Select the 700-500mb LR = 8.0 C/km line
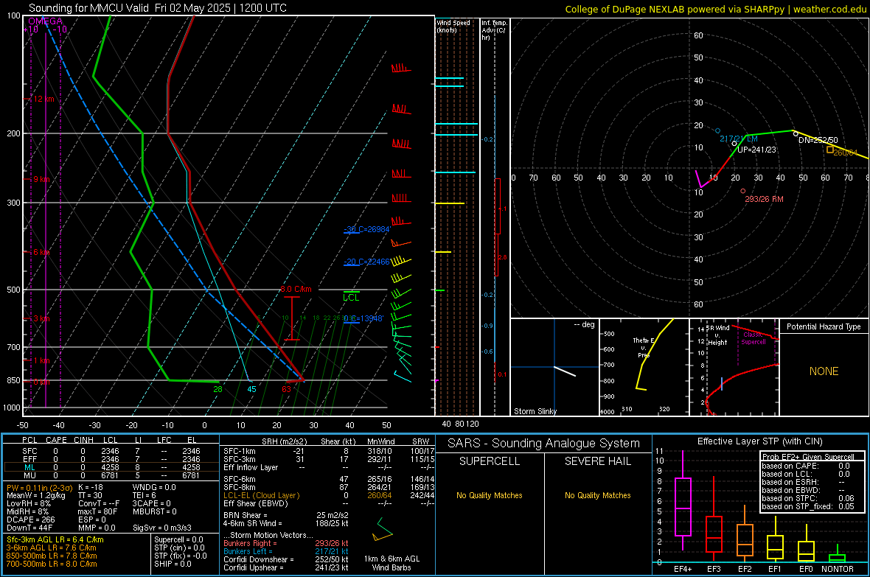 52,564
